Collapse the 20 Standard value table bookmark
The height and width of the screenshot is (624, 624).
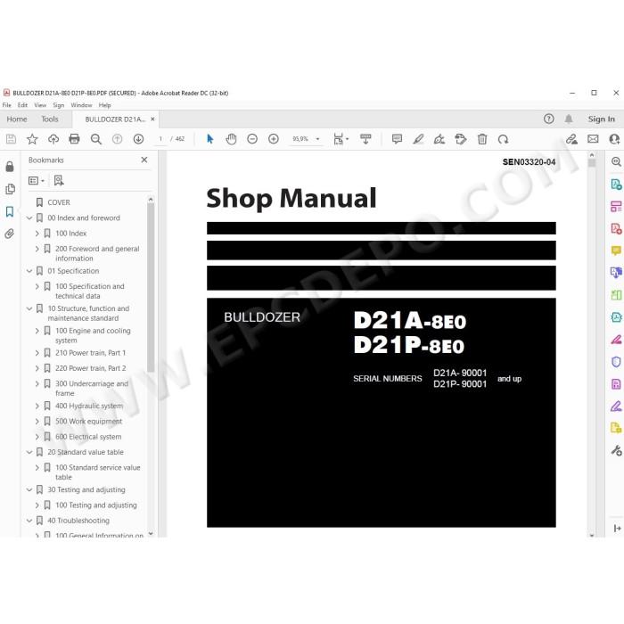coord(29,452)
